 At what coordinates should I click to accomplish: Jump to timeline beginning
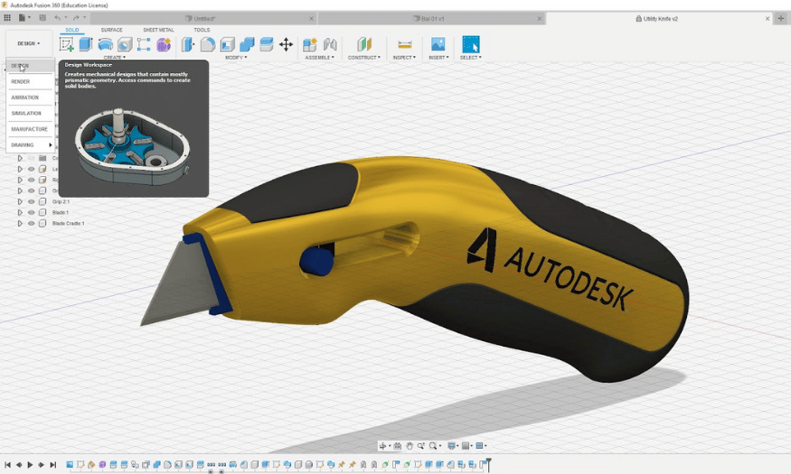tap(7, 464)
